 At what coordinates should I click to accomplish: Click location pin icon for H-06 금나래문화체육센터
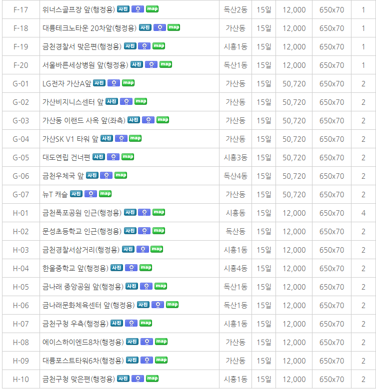(158, 305)
